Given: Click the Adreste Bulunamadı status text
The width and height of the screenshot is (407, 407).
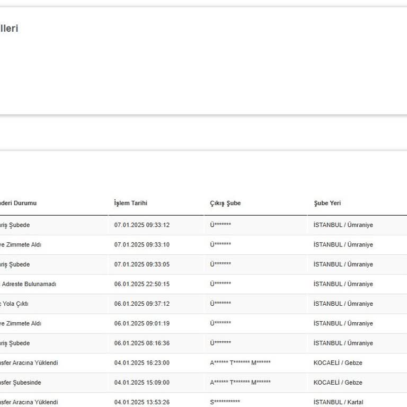Looking at the screenshot, I should click(29, 284).
